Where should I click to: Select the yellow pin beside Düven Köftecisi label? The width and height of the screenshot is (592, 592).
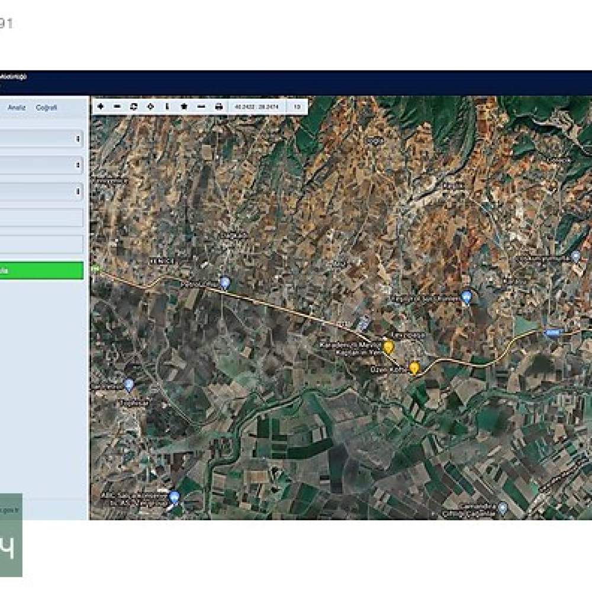pos(414,368)
